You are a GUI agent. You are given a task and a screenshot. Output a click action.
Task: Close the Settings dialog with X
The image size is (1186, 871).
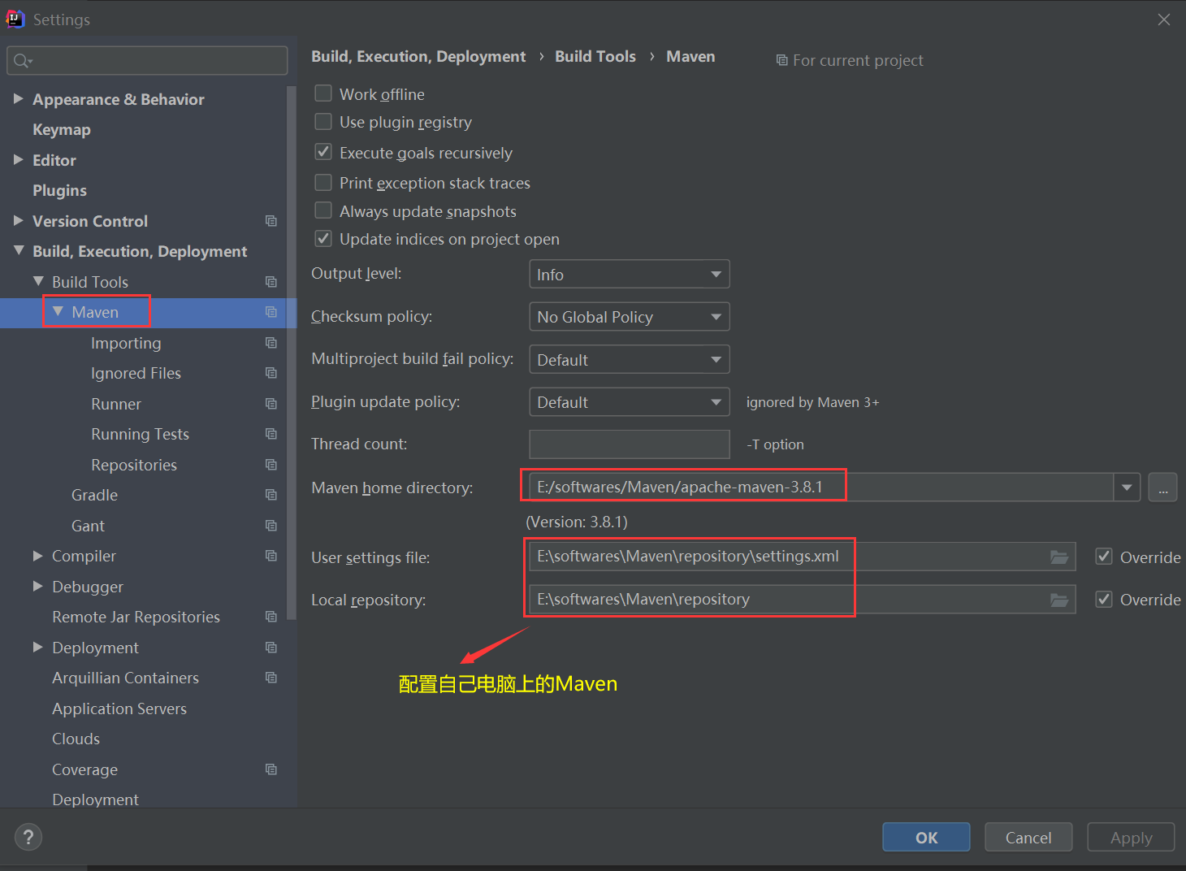(1164, 19)
